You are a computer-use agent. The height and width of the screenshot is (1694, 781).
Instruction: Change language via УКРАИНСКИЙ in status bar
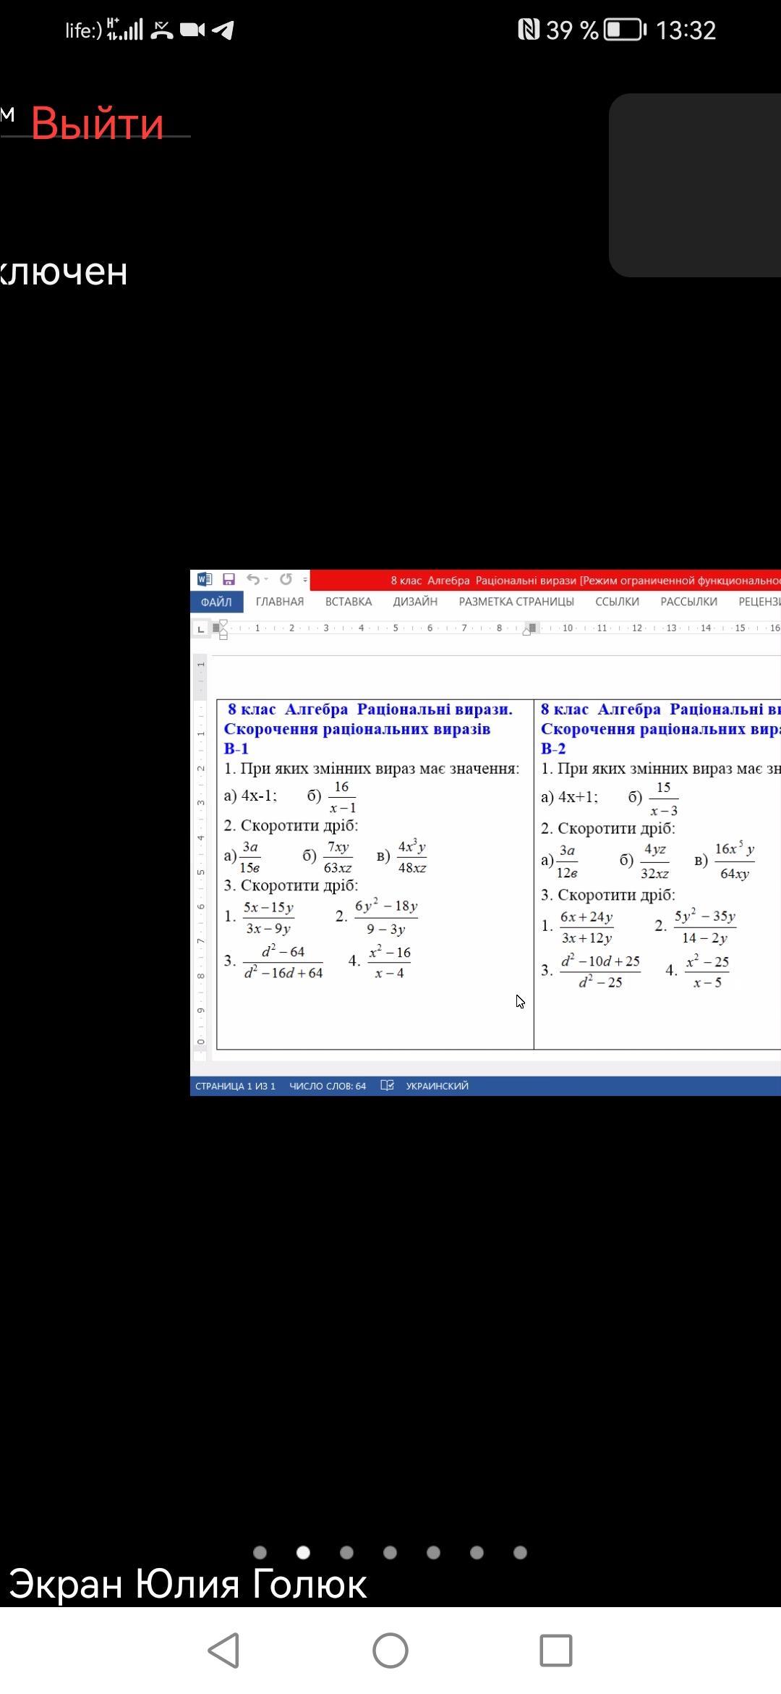tap(437, 1086)
